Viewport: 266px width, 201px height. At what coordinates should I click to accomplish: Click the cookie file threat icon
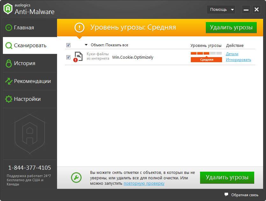(x=78, y=57)
